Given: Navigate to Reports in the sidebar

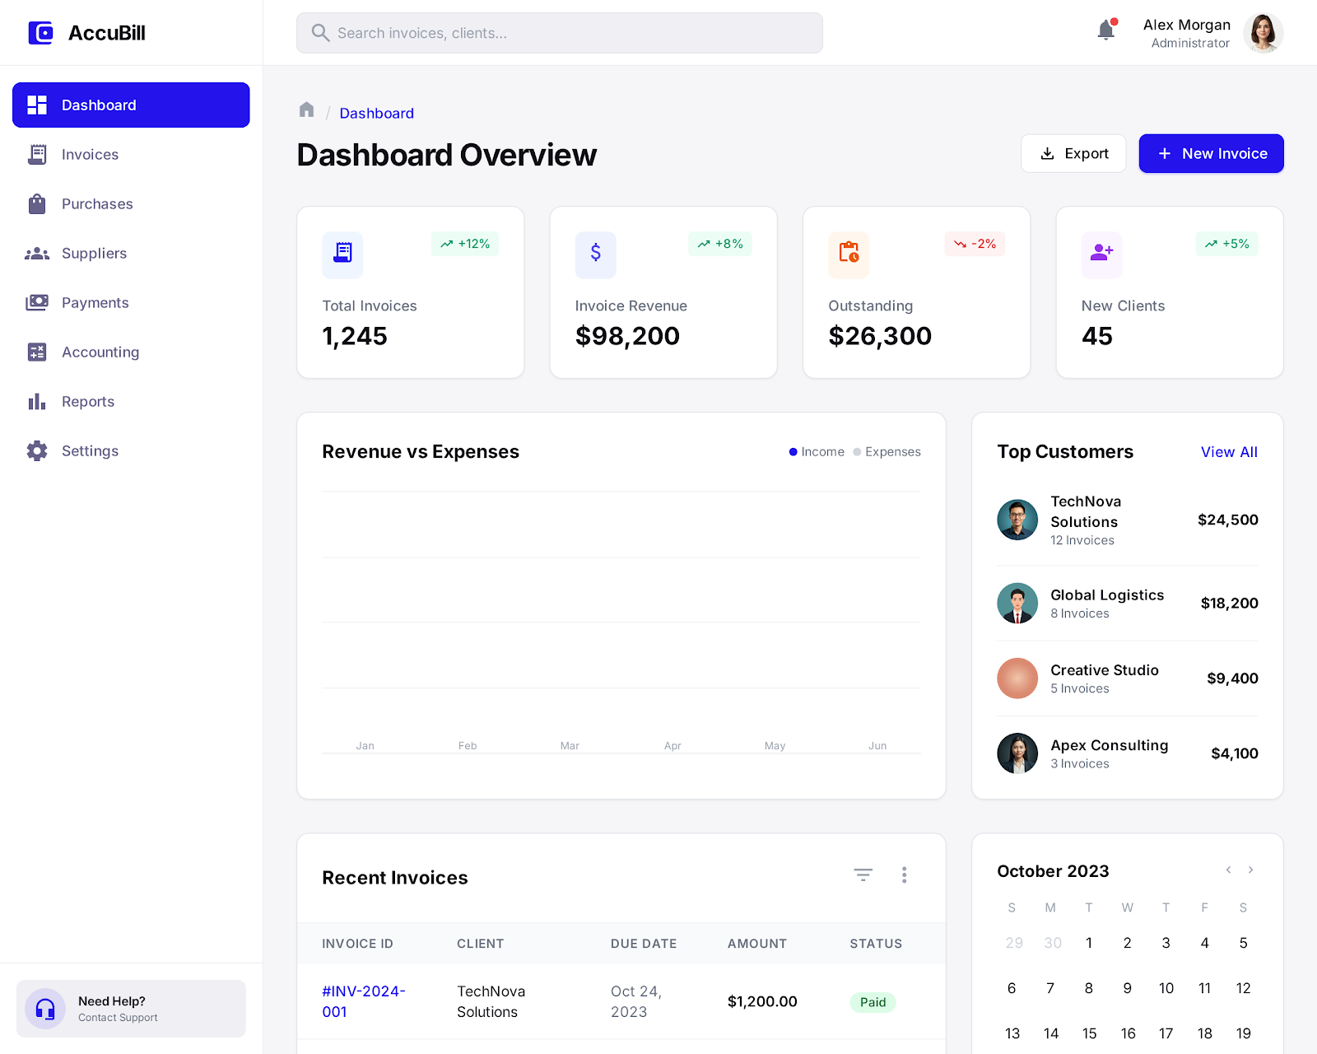Looking at the screenshot, I should [x=87, y=402].
